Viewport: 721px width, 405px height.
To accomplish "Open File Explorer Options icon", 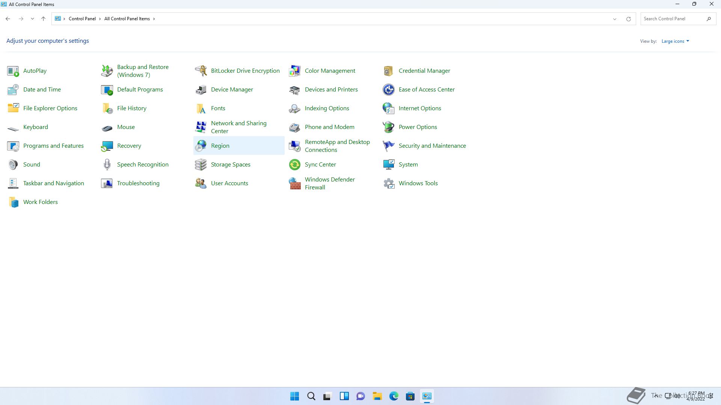I will (13, 108).
